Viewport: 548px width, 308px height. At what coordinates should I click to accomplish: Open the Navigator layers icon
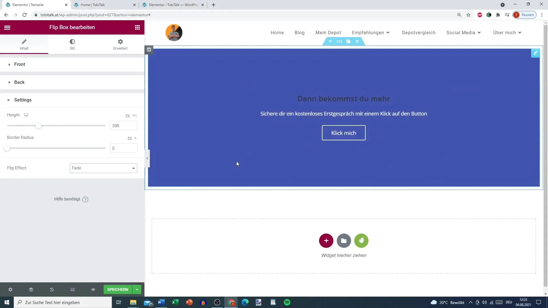tap(31, 290)
